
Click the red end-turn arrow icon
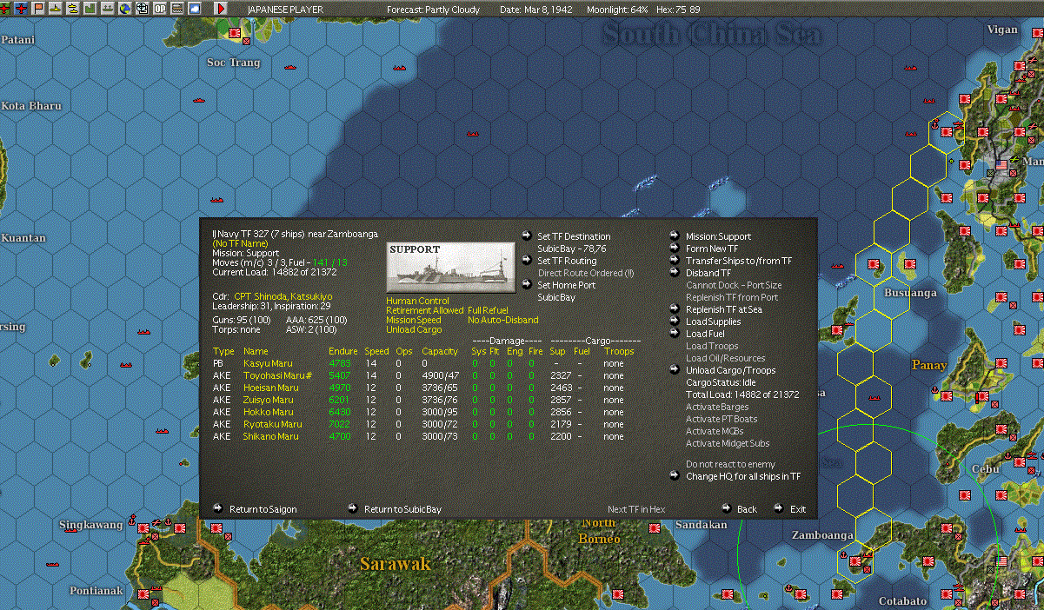(x=221, y=8)
